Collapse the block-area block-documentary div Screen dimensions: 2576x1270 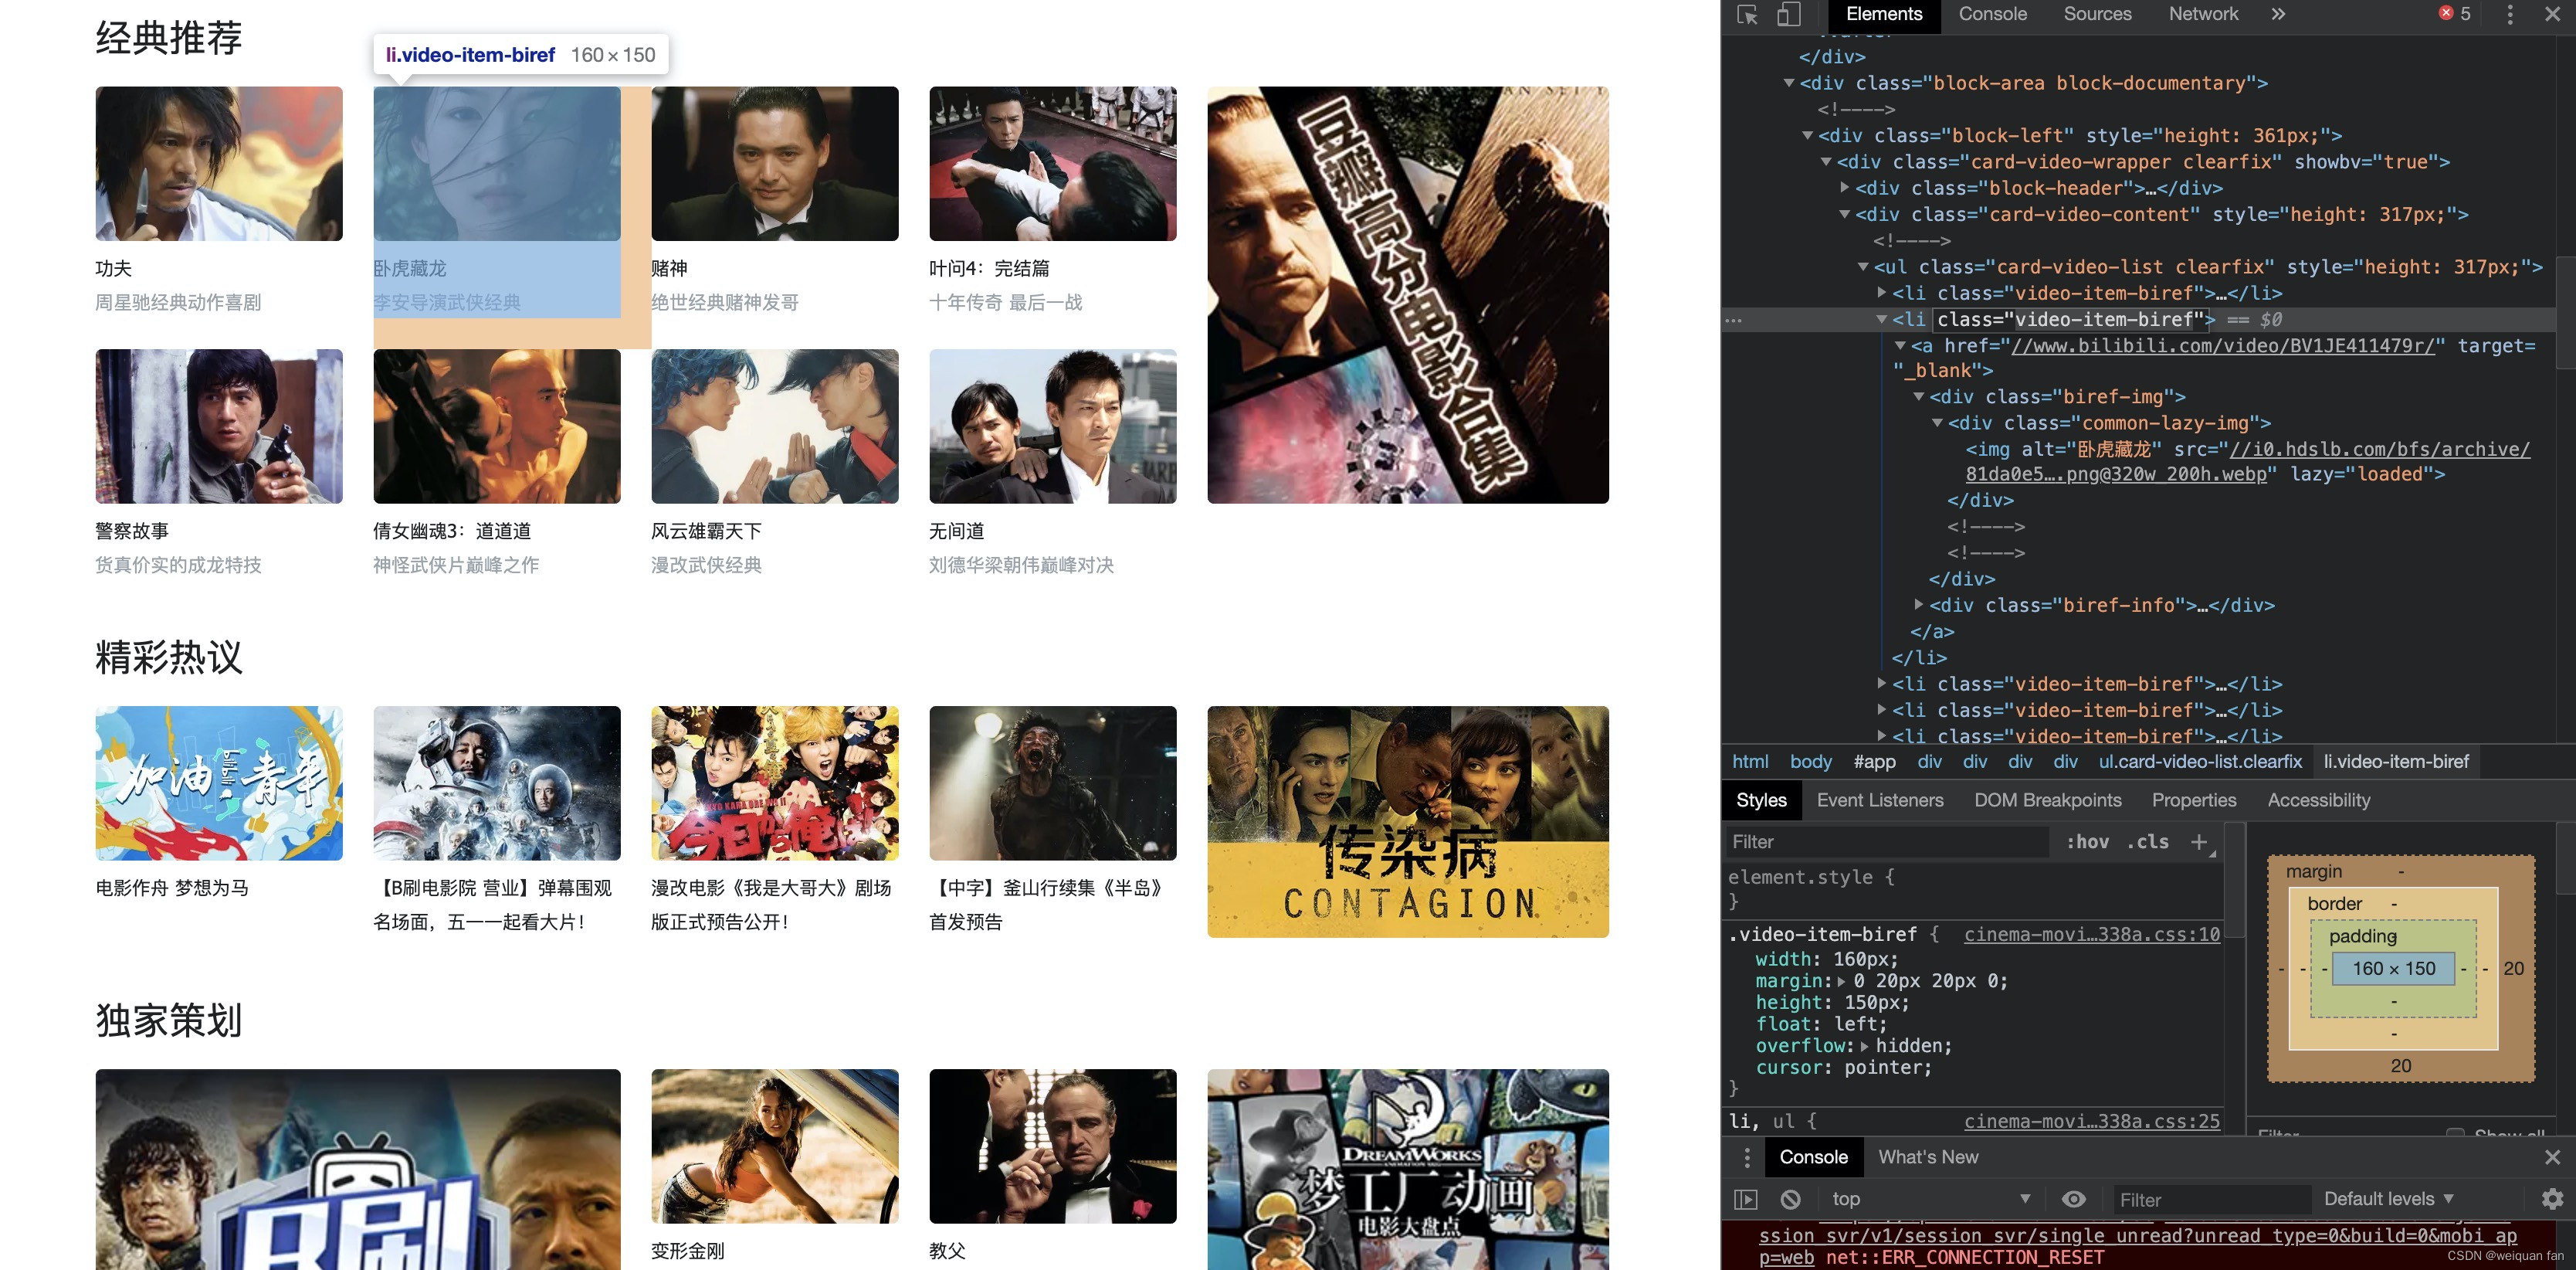[x=1789, y=83]
